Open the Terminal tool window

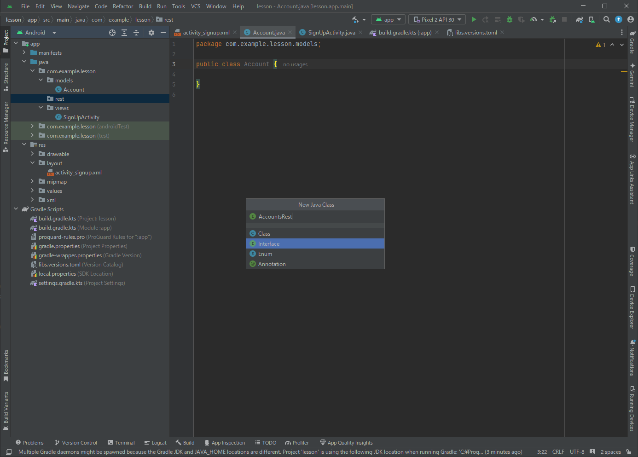pos(121,443)
